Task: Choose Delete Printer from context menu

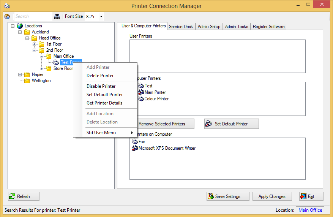Action: 100,76
